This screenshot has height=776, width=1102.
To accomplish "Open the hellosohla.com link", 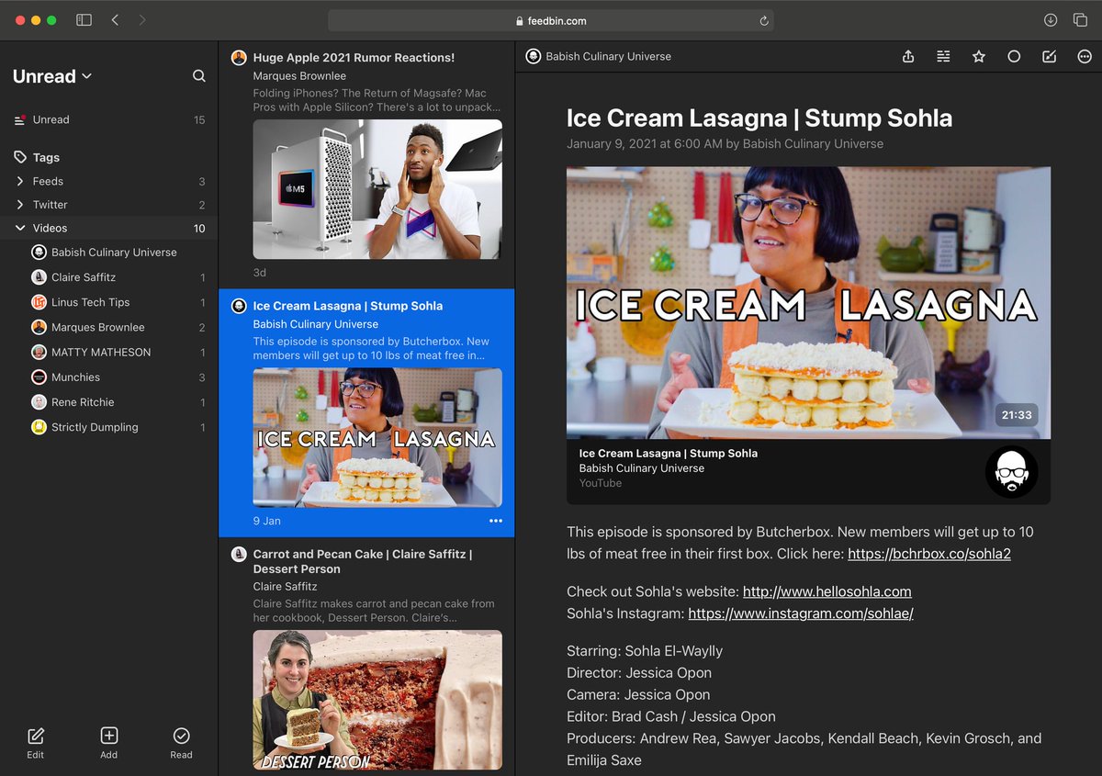I will click(x=826, y=591).
